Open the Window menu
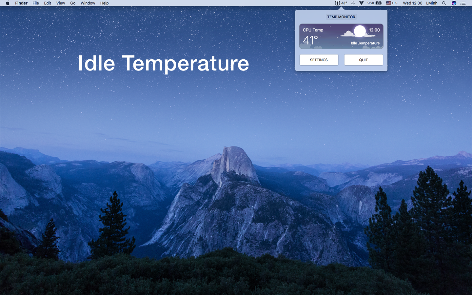This screenshot has height=295, width=472. coord(88,3)
